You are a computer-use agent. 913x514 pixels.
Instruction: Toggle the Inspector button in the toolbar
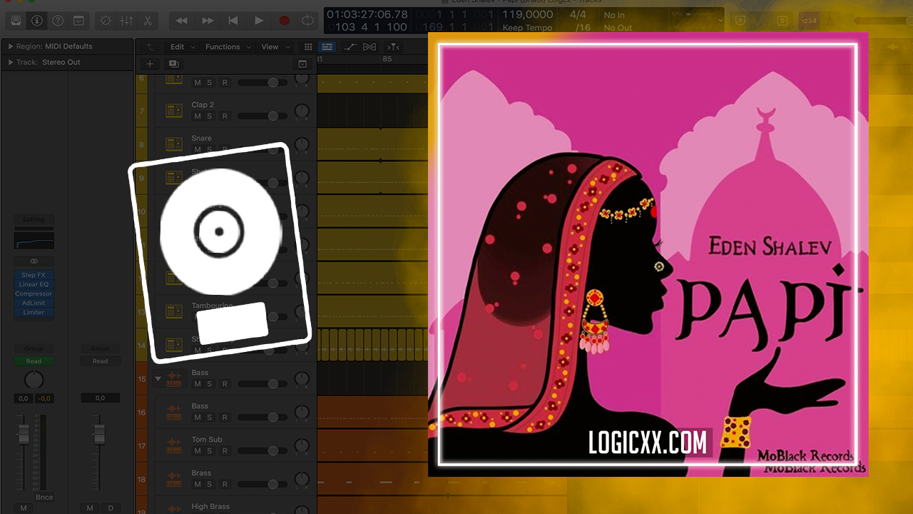[x=36, y=21]
